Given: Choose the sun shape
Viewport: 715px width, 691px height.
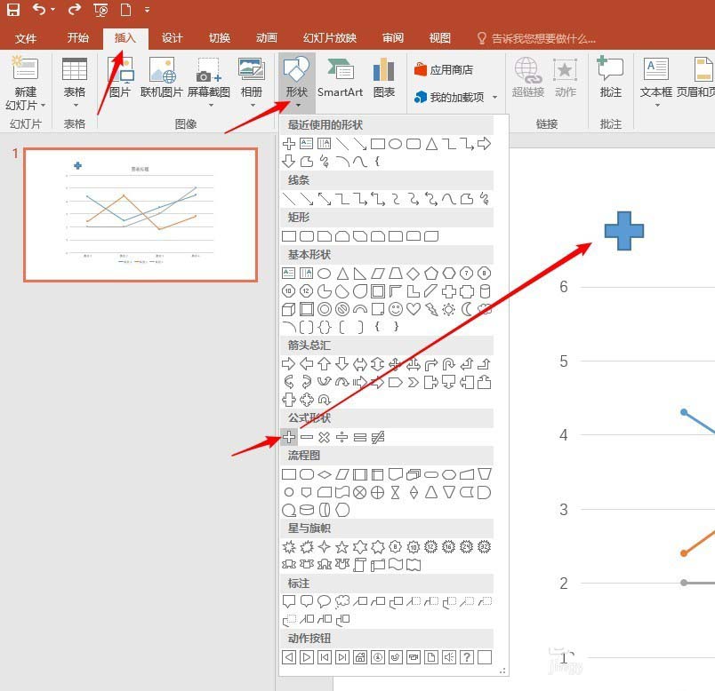Looking at the screenshot, I should 449,309.
